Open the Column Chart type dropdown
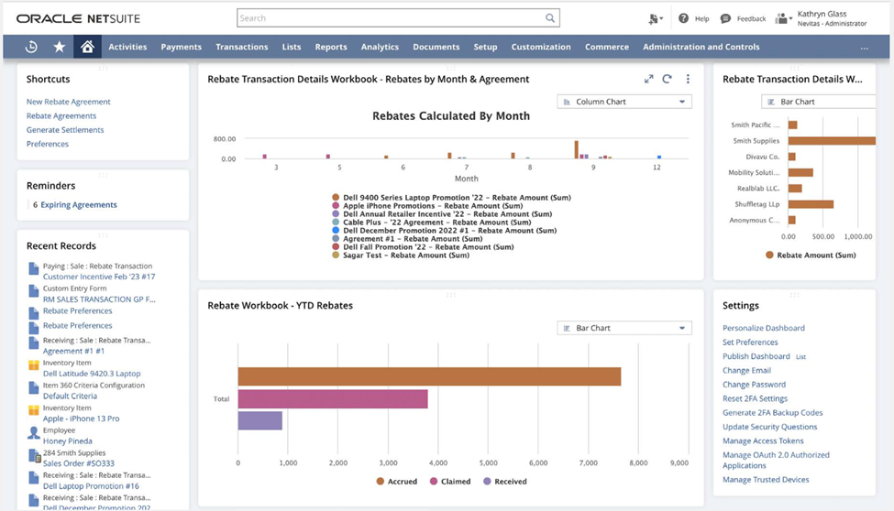 624,102
